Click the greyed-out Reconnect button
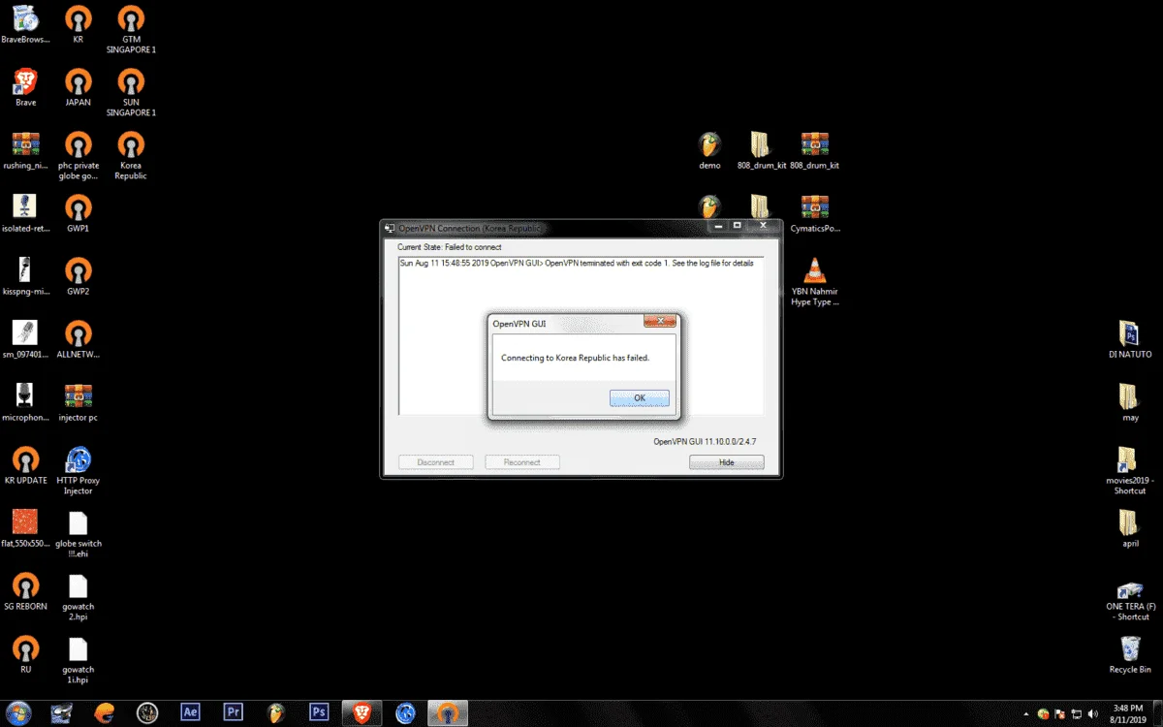 (522, 462)
